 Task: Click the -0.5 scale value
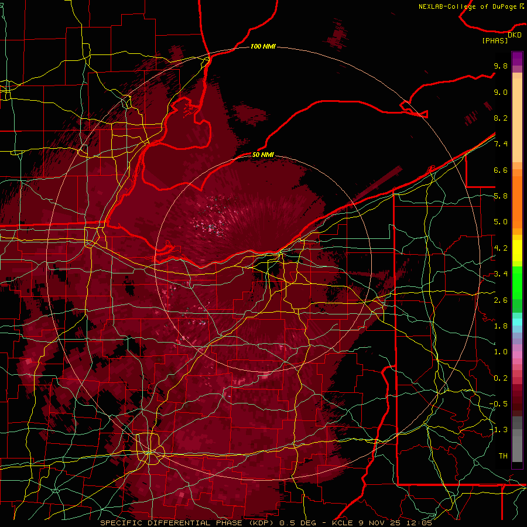(x=498, y=404)
